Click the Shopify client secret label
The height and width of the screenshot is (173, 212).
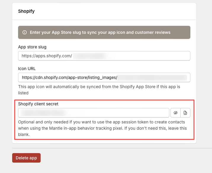(x=38, y=104)
